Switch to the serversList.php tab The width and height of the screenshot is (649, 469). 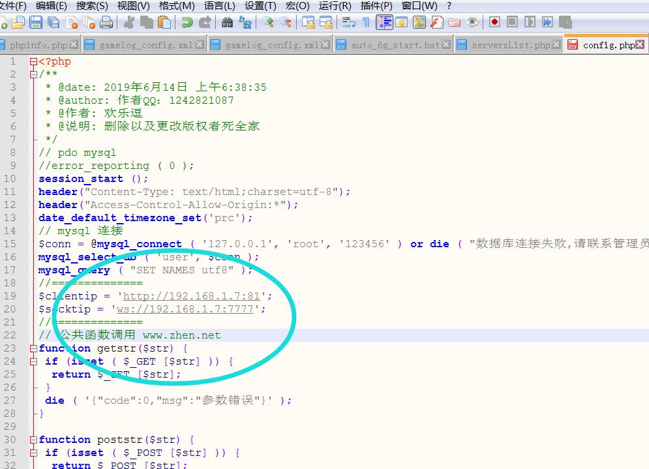click(x=510, y=45)
